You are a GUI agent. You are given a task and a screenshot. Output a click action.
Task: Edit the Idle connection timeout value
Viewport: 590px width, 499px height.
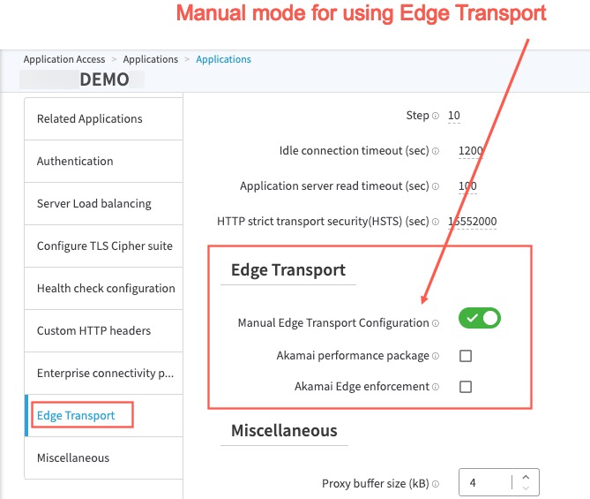[x=470, y=151]
